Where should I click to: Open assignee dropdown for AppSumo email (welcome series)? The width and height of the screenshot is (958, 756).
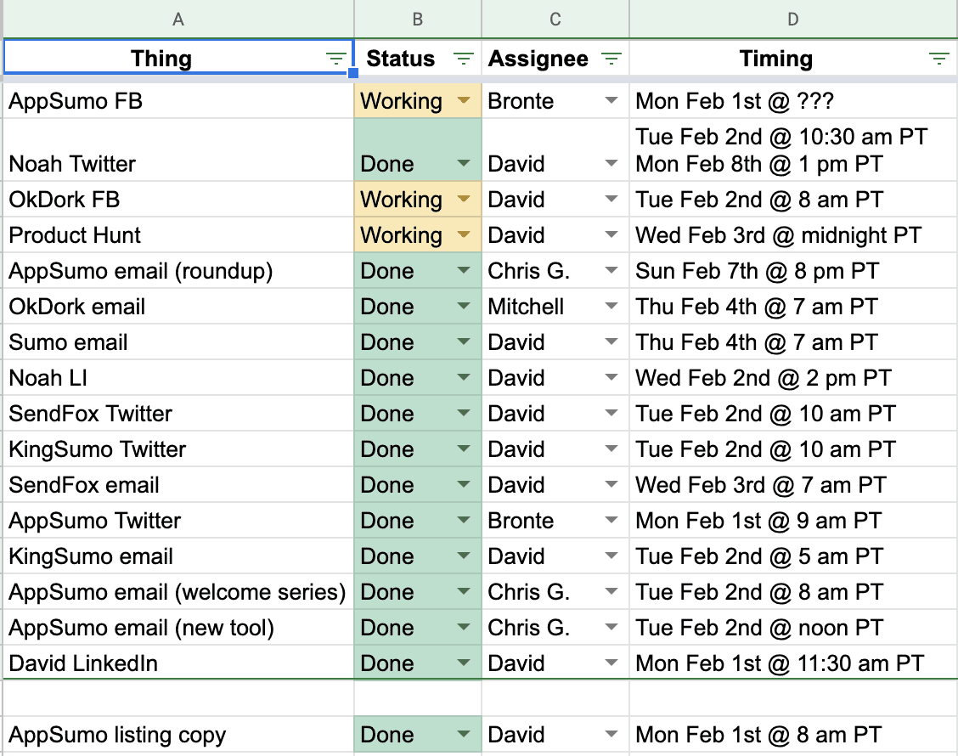(x=611, y=591)
